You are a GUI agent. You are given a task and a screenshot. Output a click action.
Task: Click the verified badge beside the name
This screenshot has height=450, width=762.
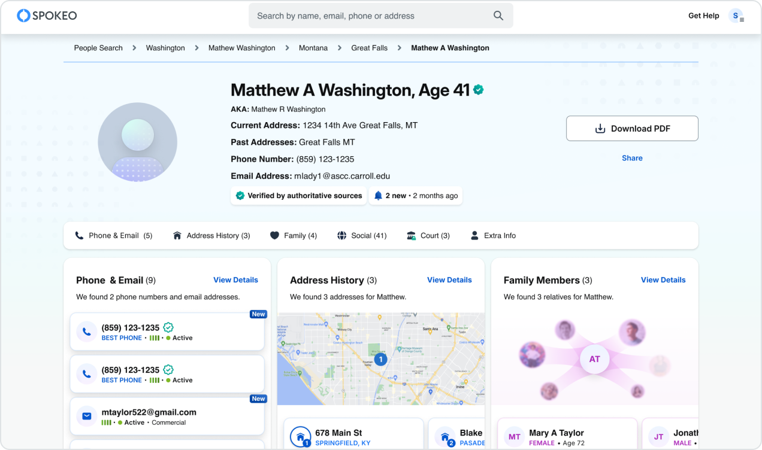point(478,90)
